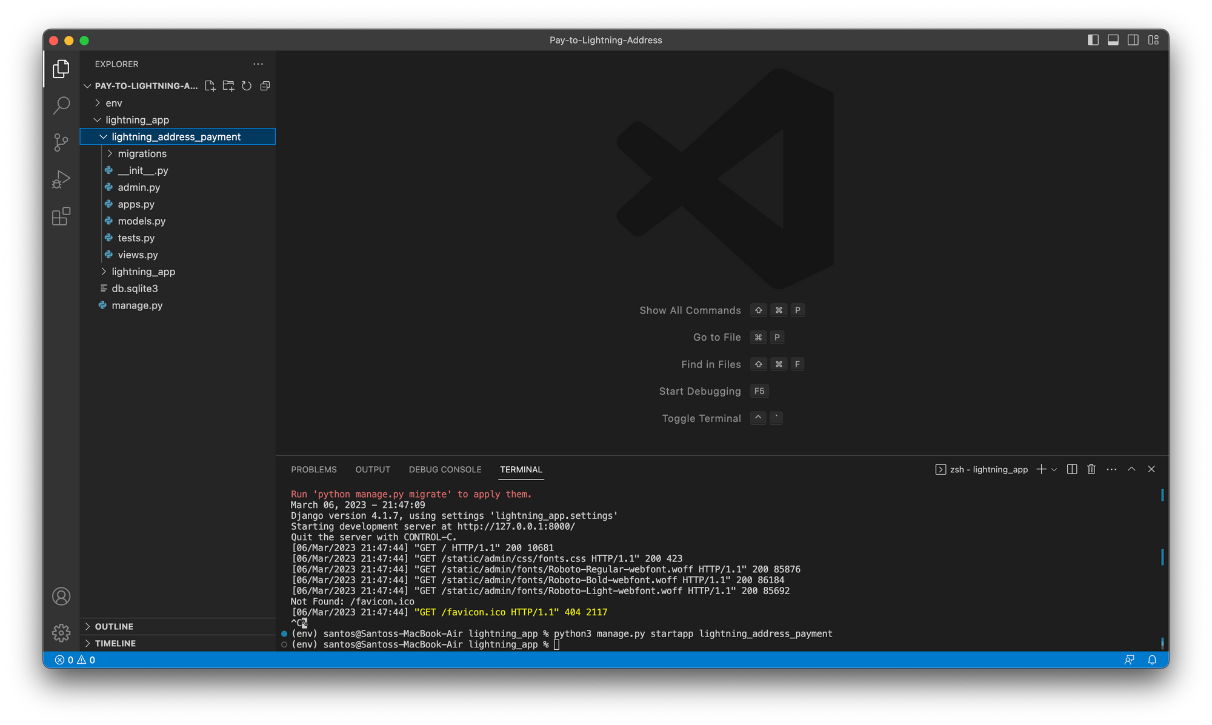1212x725 pixels.
Task: Split the terminal
Action: point(1072,469)
